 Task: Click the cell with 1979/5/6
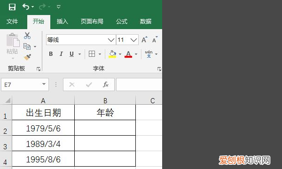[x=43, y=128]
